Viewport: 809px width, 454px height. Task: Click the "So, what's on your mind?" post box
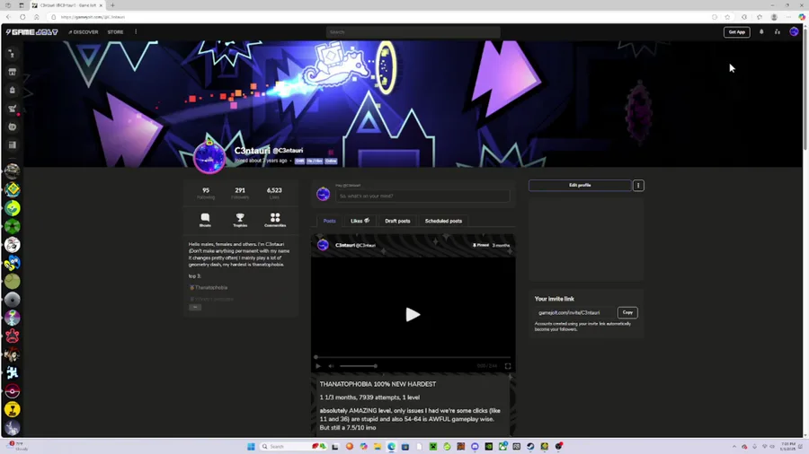[x=422, y=196]
